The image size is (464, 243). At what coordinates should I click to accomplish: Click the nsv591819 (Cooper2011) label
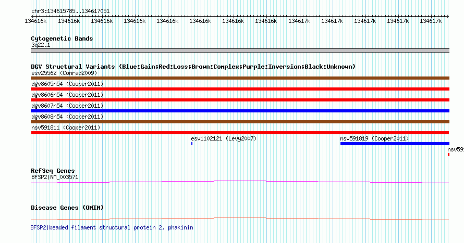(x=374, y=138)
